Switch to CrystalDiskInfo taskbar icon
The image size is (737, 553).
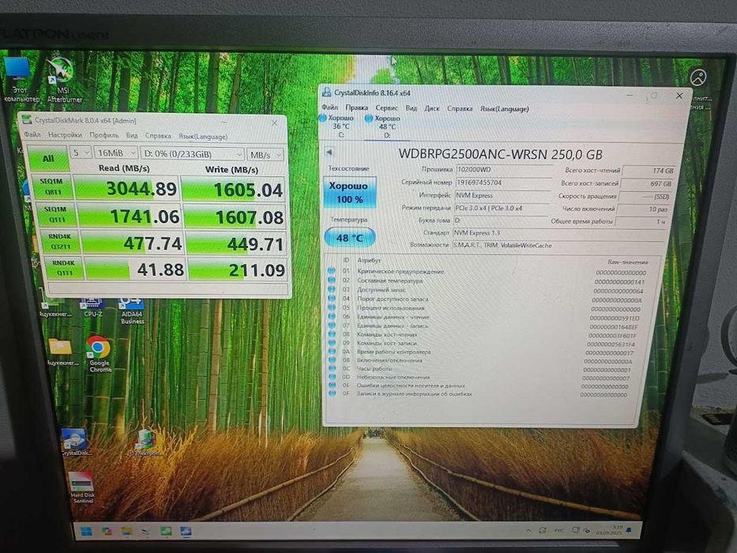click(186, 532)
